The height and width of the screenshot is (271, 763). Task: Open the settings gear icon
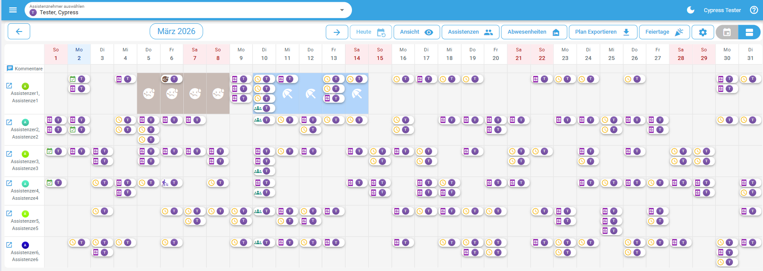703,32
